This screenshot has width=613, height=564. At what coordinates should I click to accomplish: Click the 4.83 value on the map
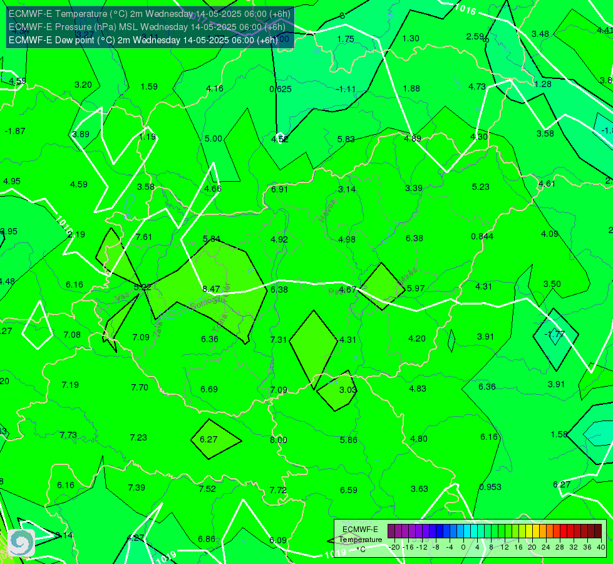point(418,389)
